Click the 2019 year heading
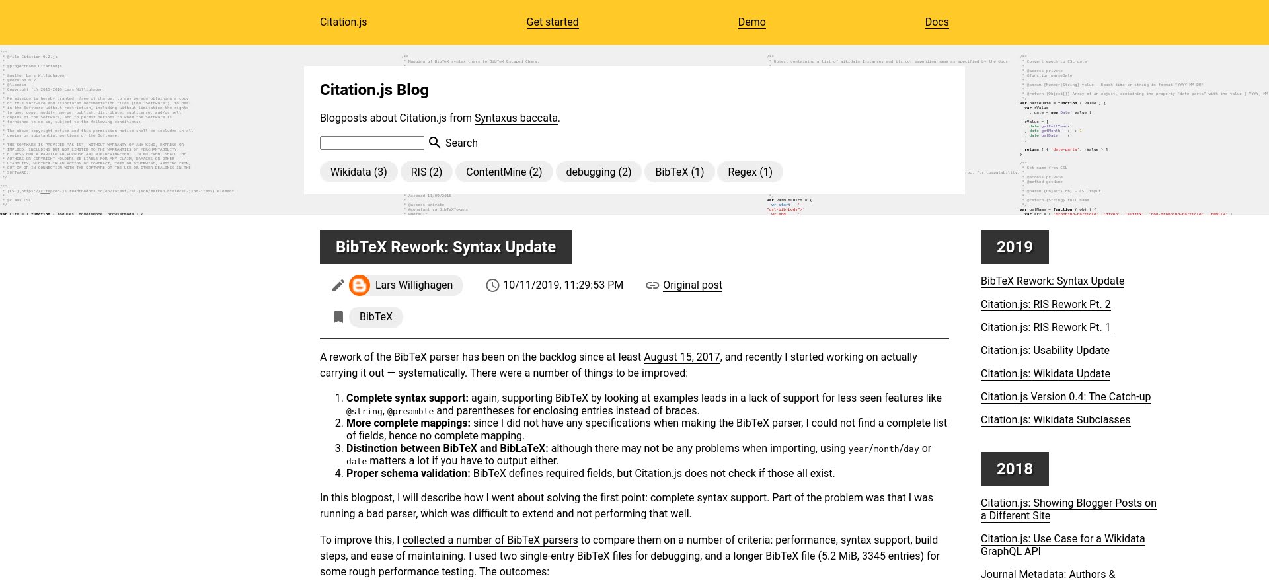The height and width of the screenshot is (580, 1269). 1015,247
